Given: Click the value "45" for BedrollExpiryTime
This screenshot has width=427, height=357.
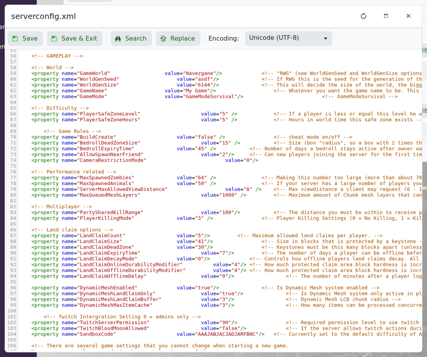Looking at the screenshot, I should click(201, 149).
